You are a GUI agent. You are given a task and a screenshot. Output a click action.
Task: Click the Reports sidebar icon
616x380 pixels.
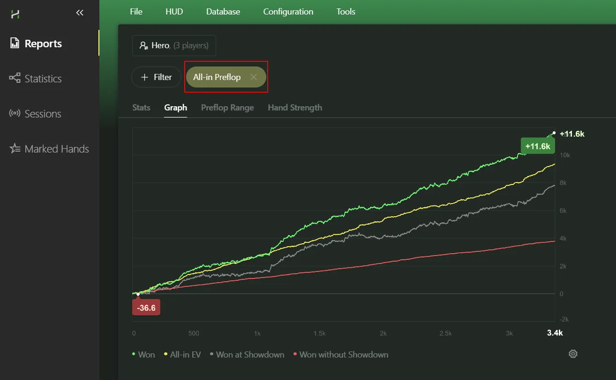(x=15, y=44)
